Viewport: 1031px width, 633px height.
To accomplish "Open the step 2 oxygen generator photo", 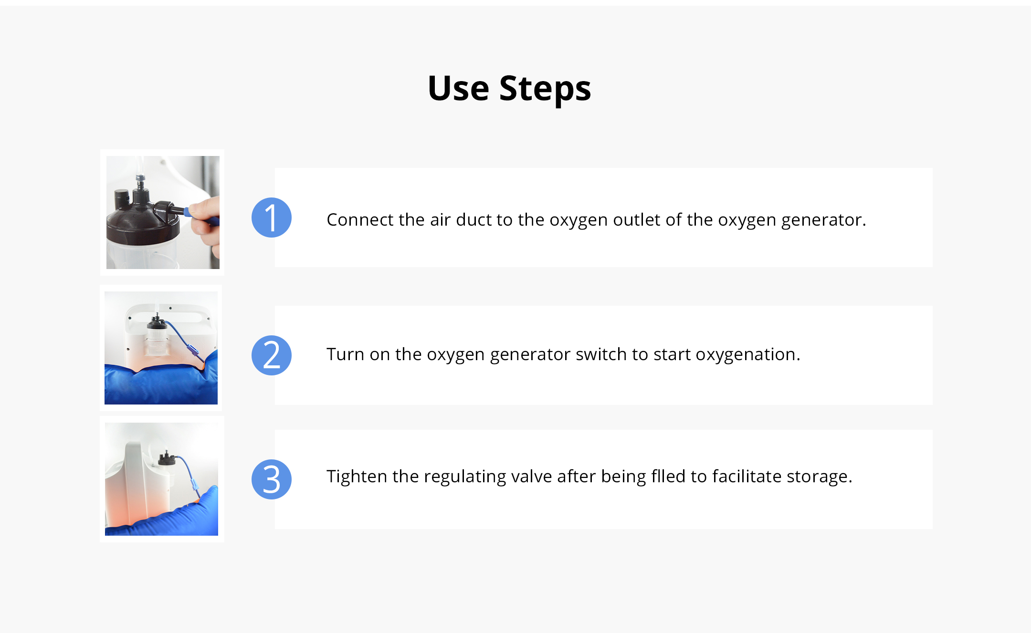I will click(x=161, y=348).
